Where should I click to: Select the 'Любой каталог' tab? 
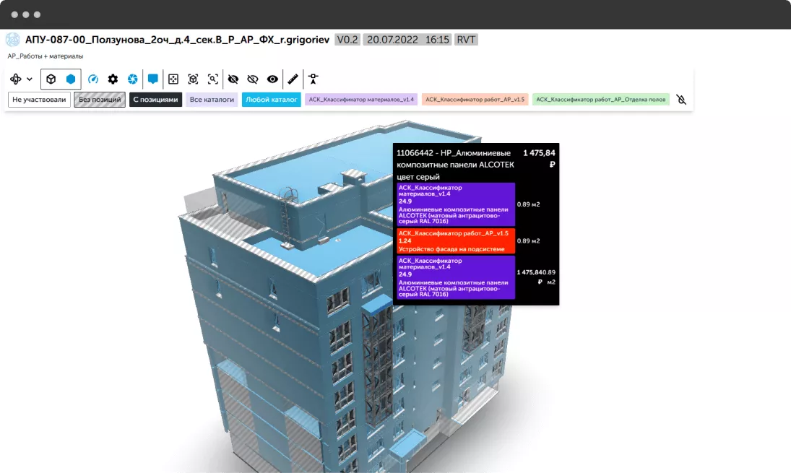[x=272, y=100]
